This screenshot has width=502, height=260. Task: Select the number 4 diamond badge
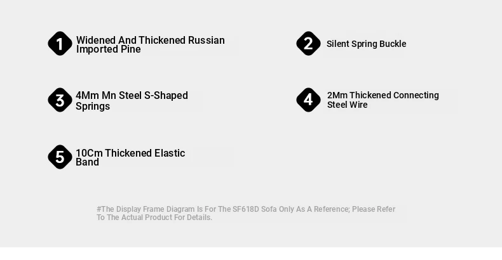coord(308,100)
